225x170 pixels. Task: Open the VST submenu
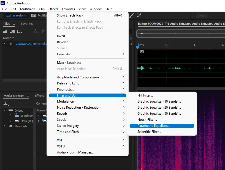coord(88,140)
